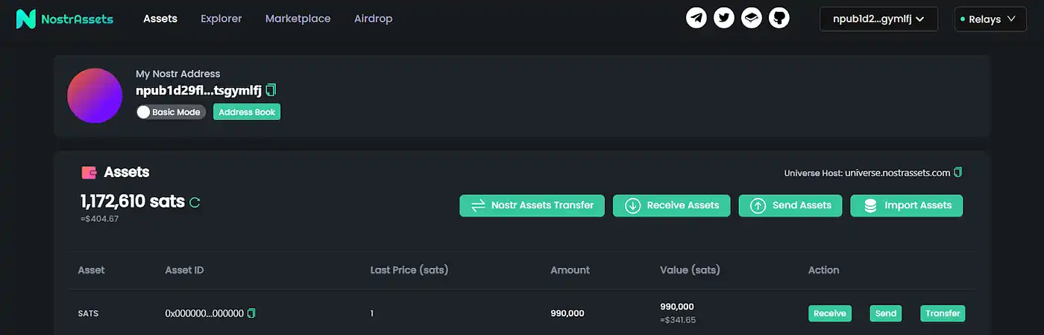This screenshot has width=1044, height=335.
Task: Go to the Explorer tab
Action: 221,19
